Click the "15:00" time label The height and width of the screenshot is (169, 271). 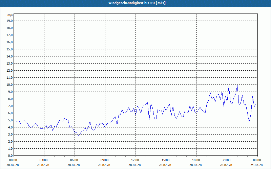(x=166, y=160)
